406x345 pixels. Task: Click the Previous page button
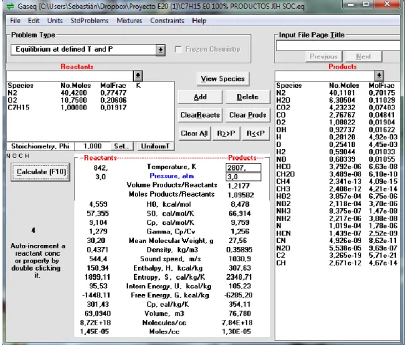(324, 56)
